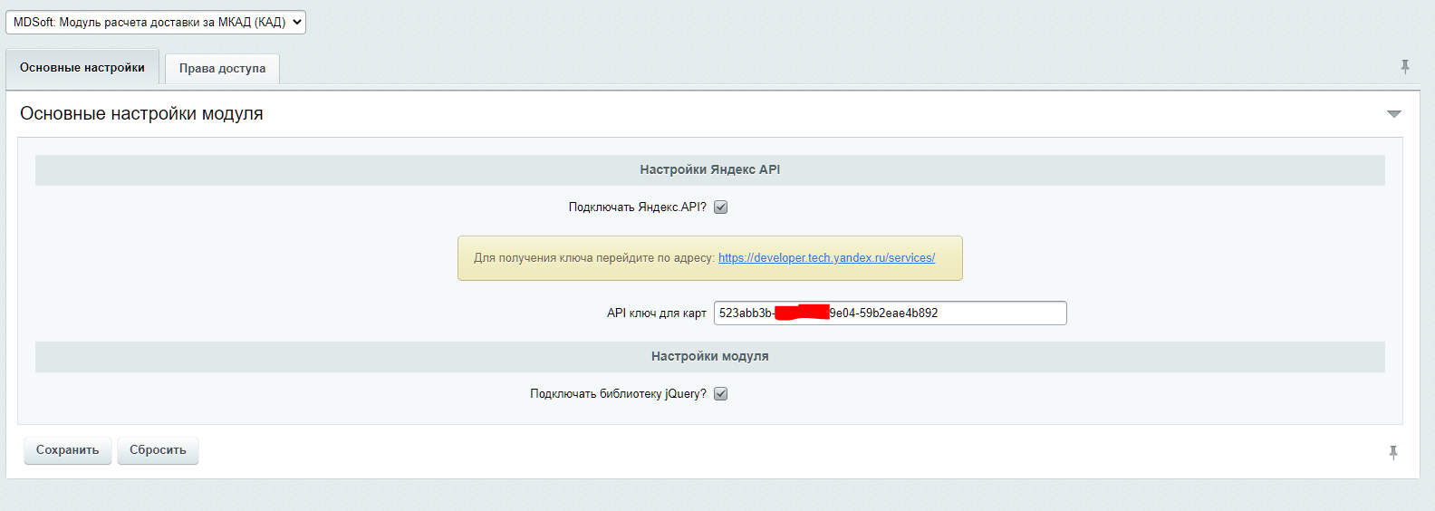Toggle the Подключать Яндекс.API checkbox

coord(721,207)
